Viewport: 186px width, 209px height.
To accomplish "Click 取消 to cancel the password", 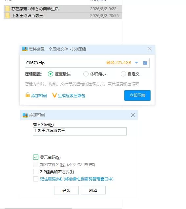I will [x=93, y=191].
